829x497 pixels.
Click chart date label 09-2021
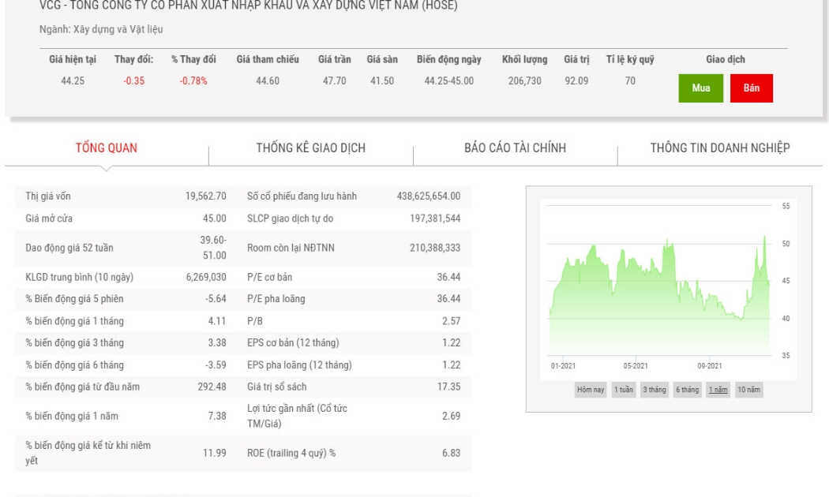click(710, 365)
